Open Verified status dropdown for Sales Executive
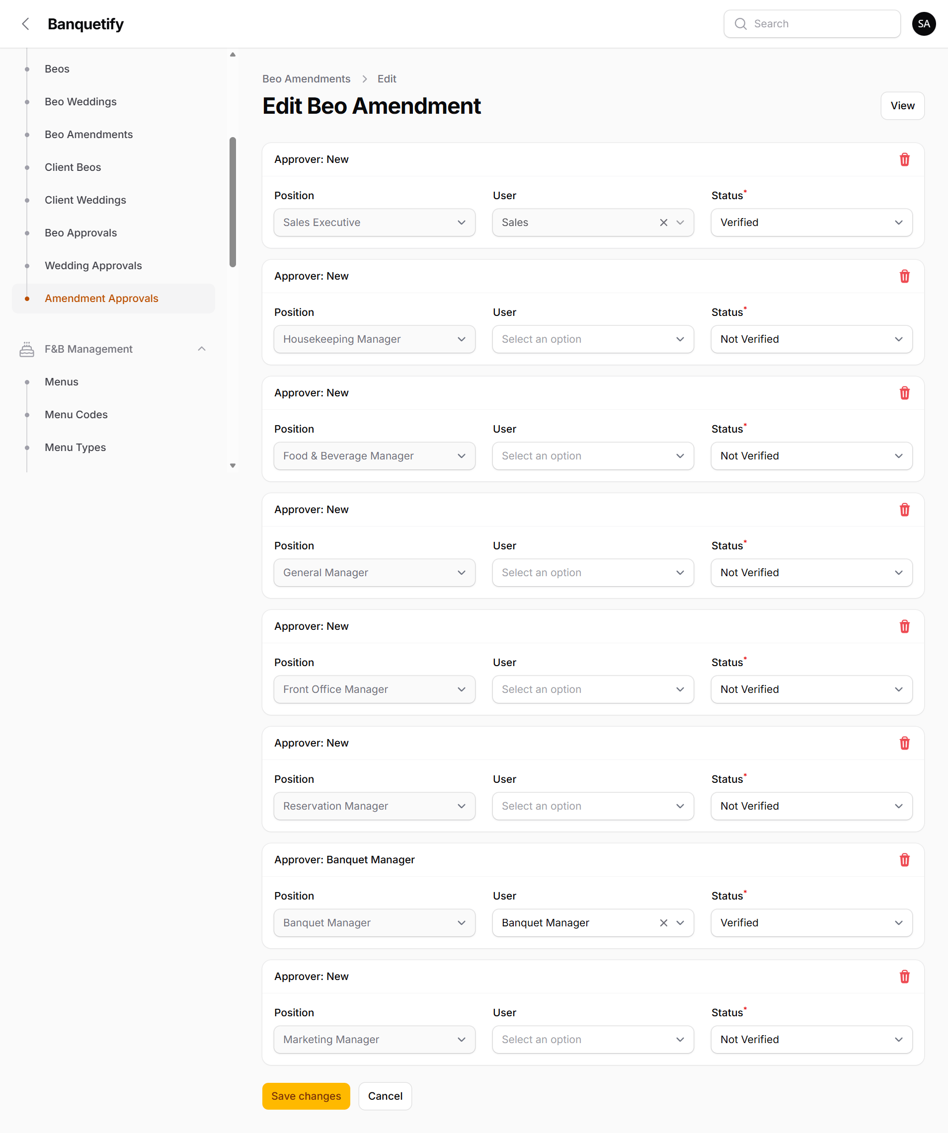 (x=811, y=223)
